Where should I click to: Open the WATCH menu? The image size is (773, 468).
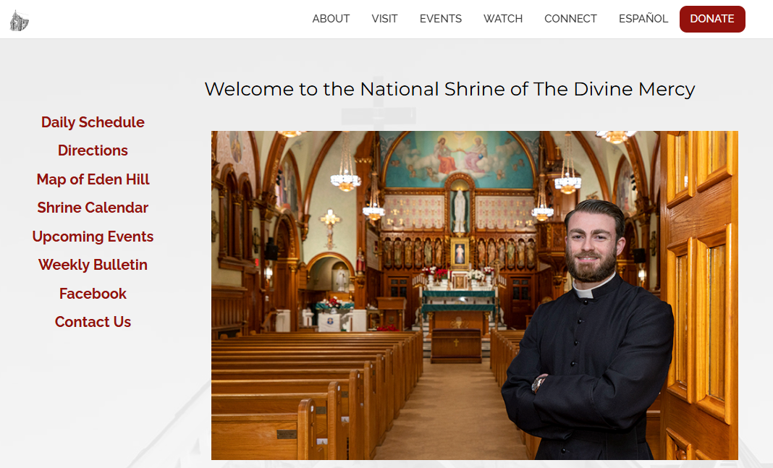click(503, 19)
